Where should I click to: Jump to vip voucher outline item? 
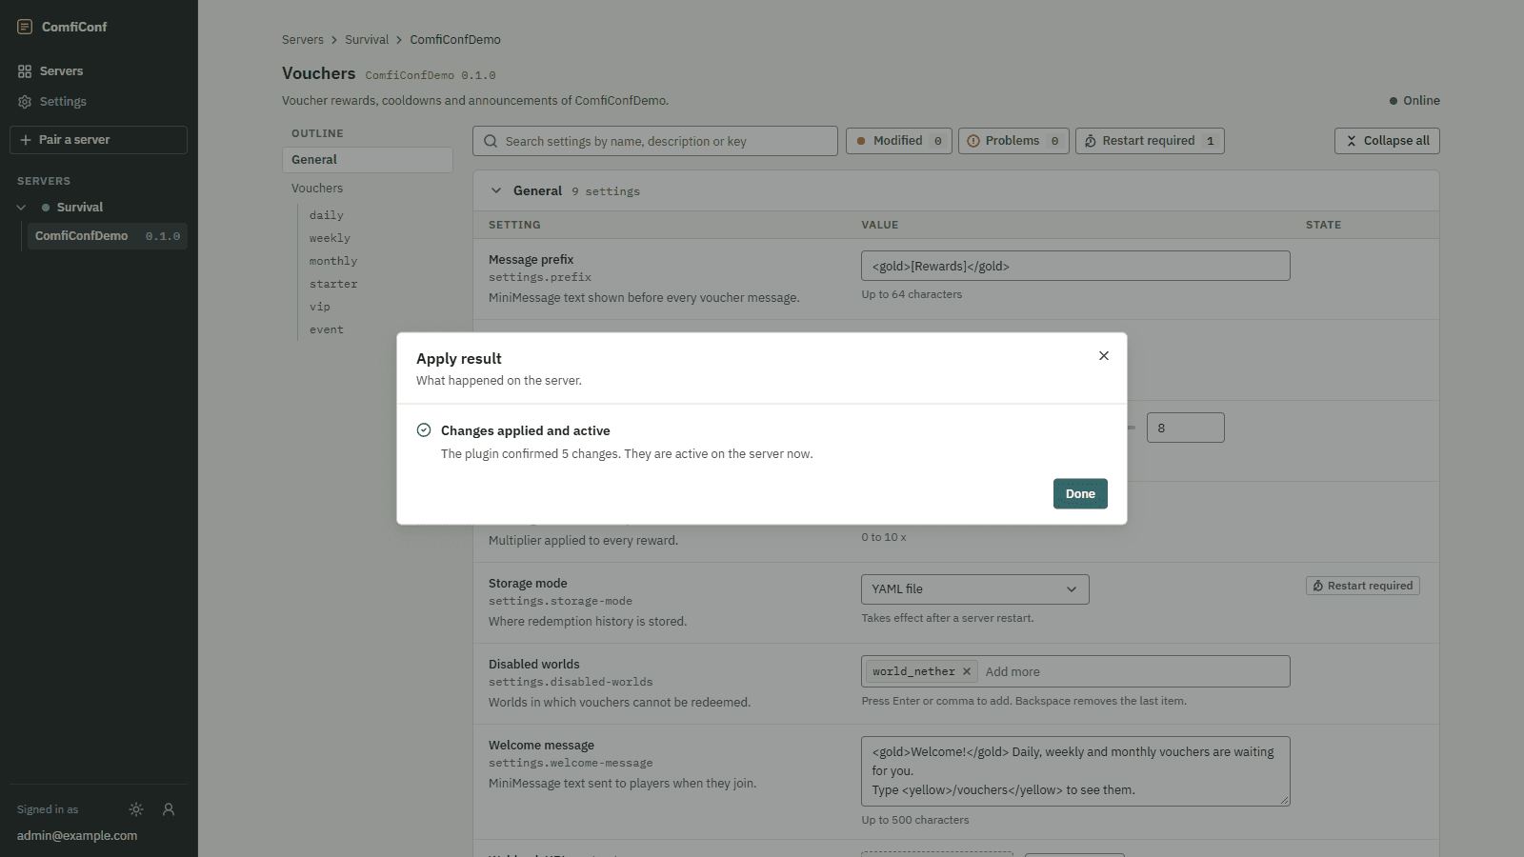320,307
